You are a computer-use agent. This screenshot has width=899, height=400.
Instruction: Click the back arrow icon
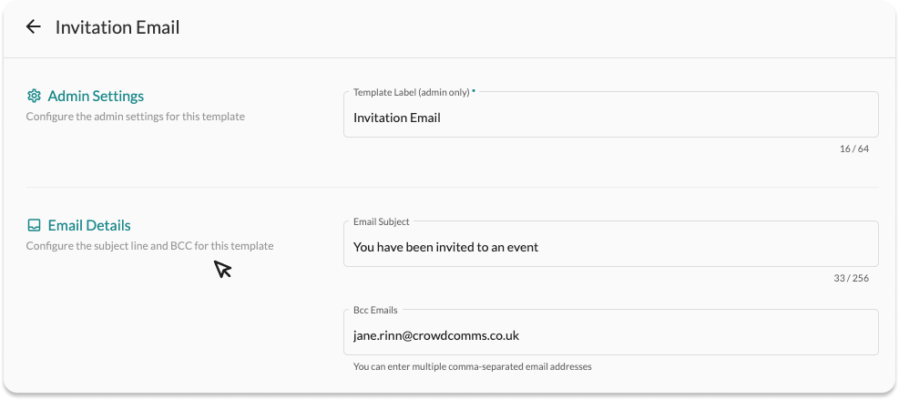[34, 27]
